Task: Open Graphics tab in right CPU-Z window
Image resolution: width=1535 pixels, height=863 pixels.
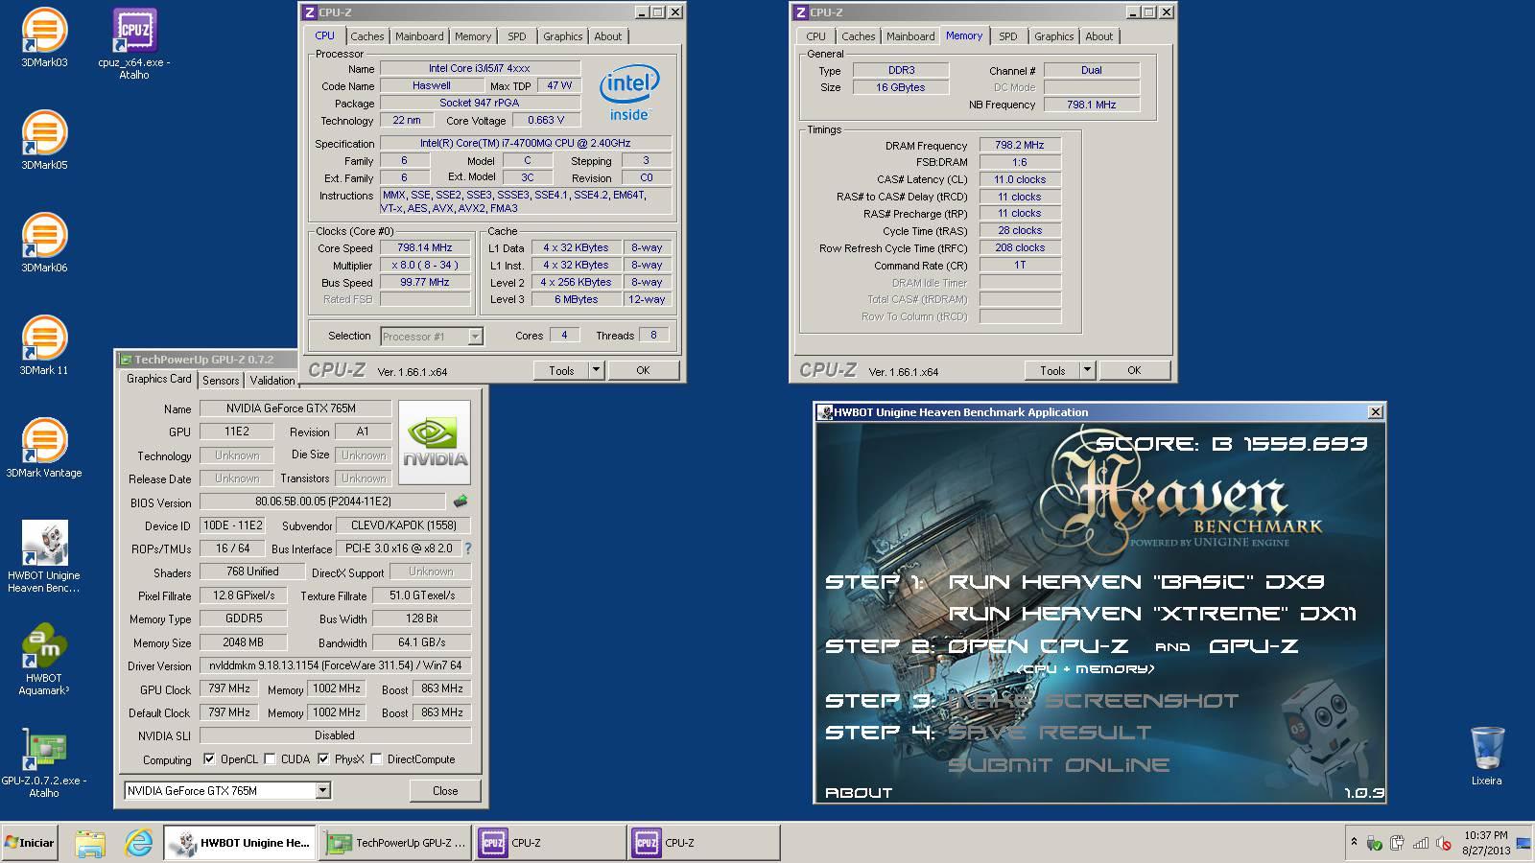Action: click(x=1053, y=36)
